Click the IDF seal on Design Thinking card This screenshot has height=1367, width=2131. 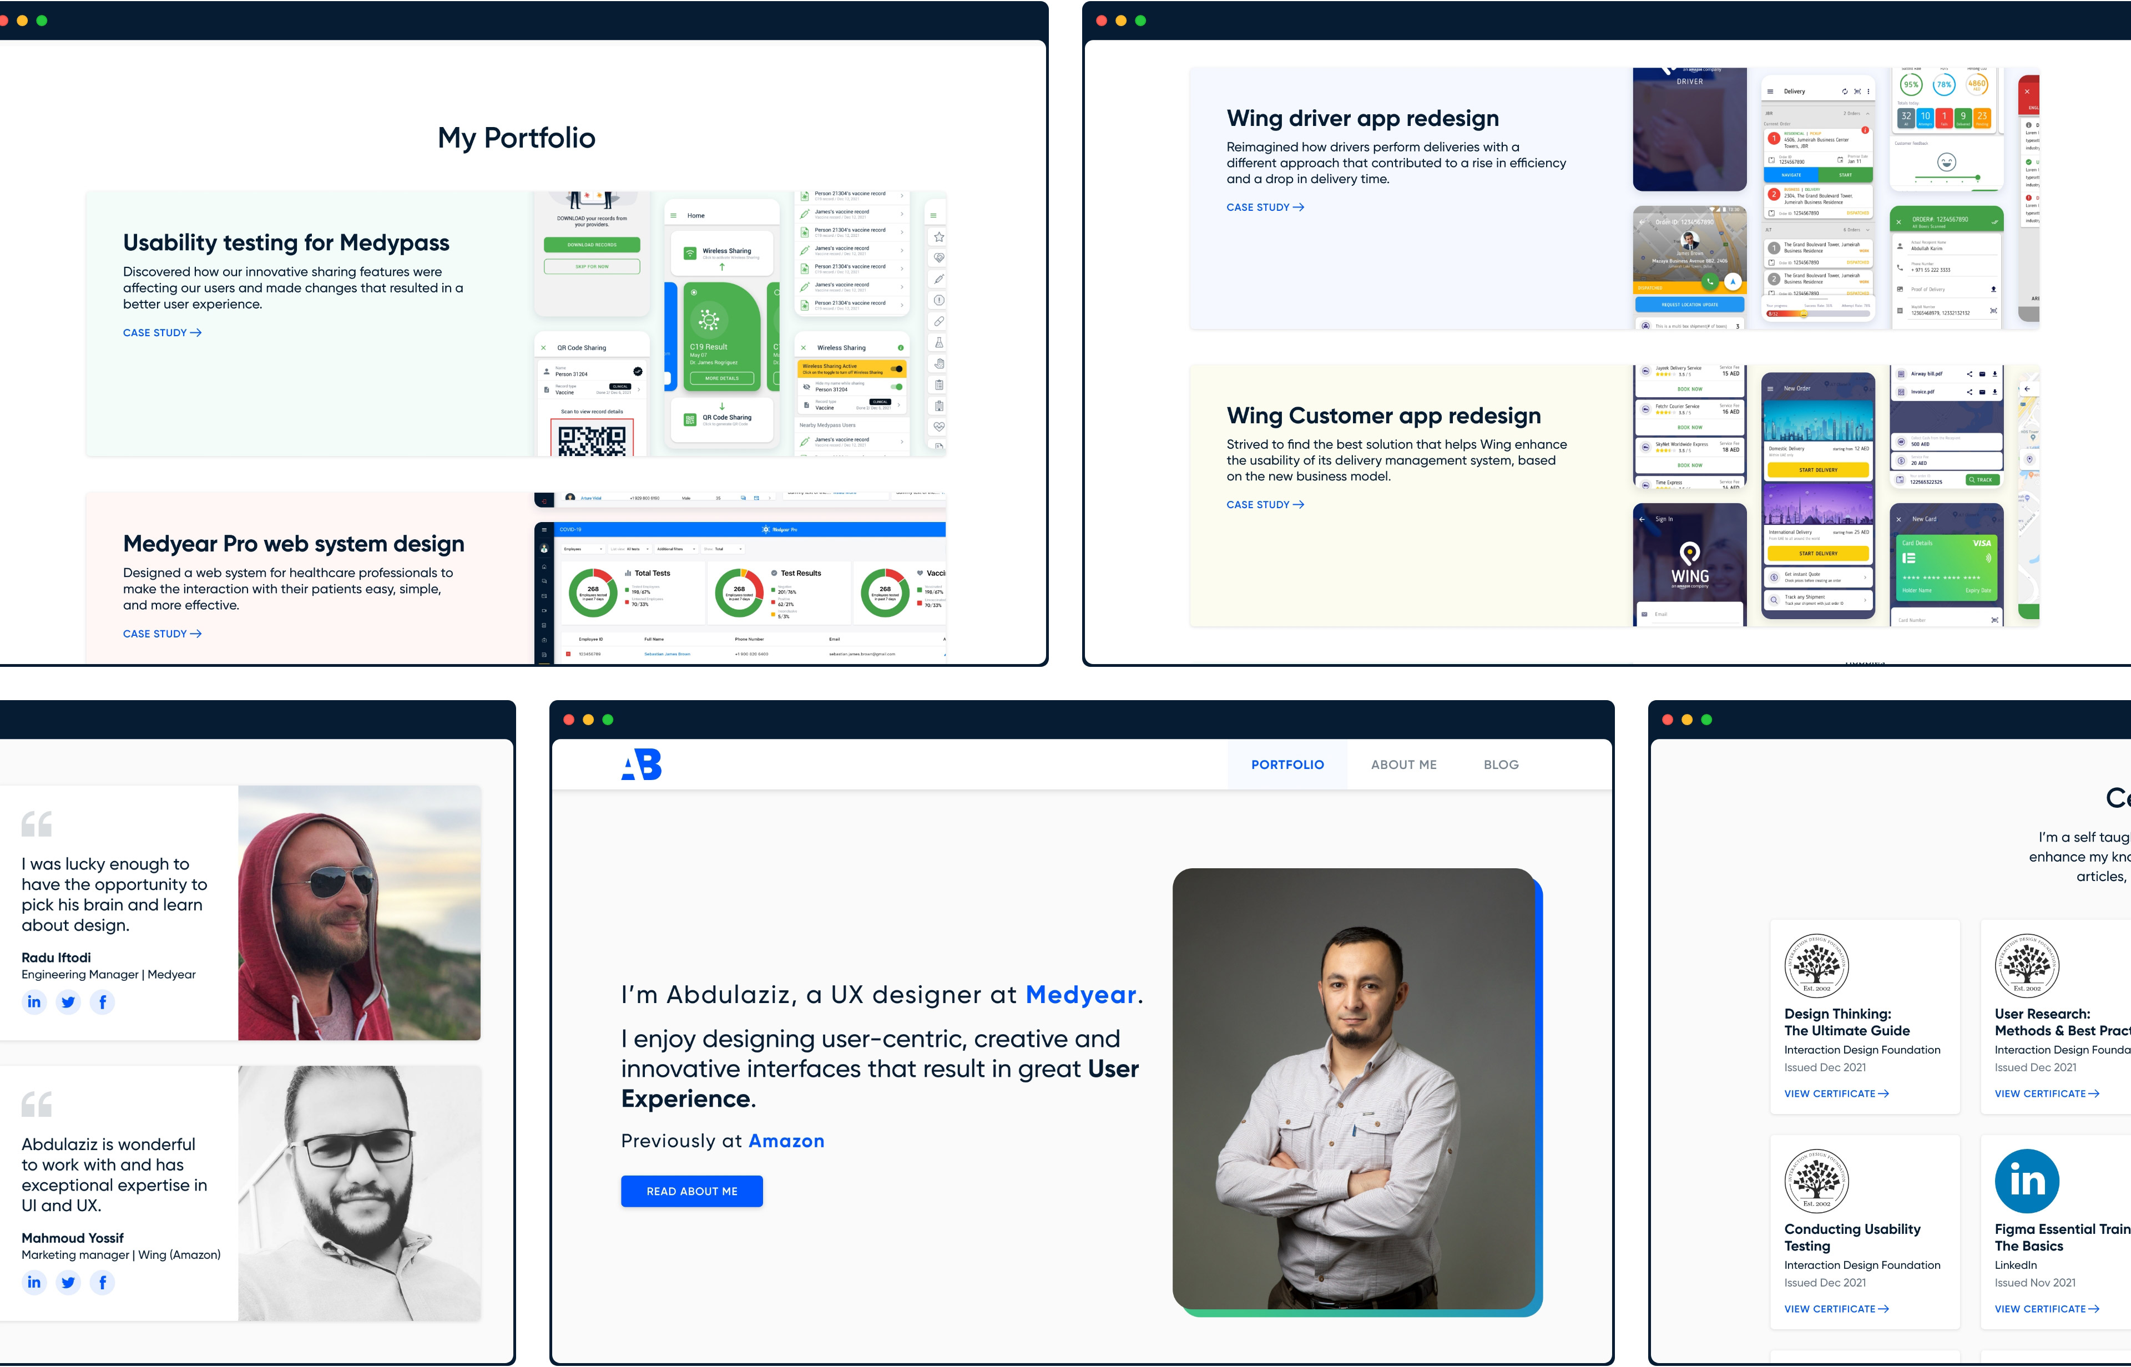[1817, 966]
